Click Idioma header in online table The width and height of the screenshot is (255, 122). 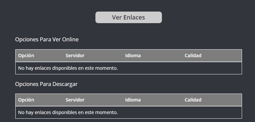pos(133,56)
